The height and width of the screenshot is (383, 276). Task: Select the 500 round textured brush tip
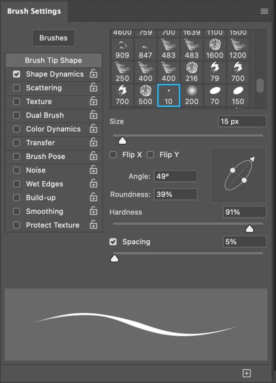click(x=145, y=95)
